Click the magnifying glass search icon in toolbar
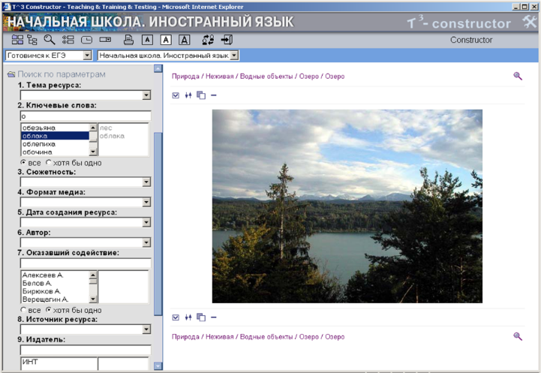541x373 pixels. [50, 40]
